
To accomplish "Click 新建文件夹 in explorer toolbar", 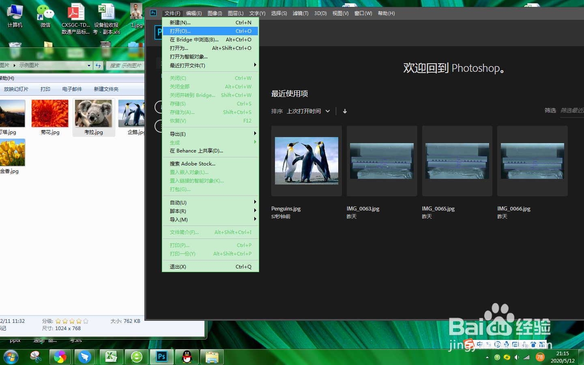I will pos(106,89).
